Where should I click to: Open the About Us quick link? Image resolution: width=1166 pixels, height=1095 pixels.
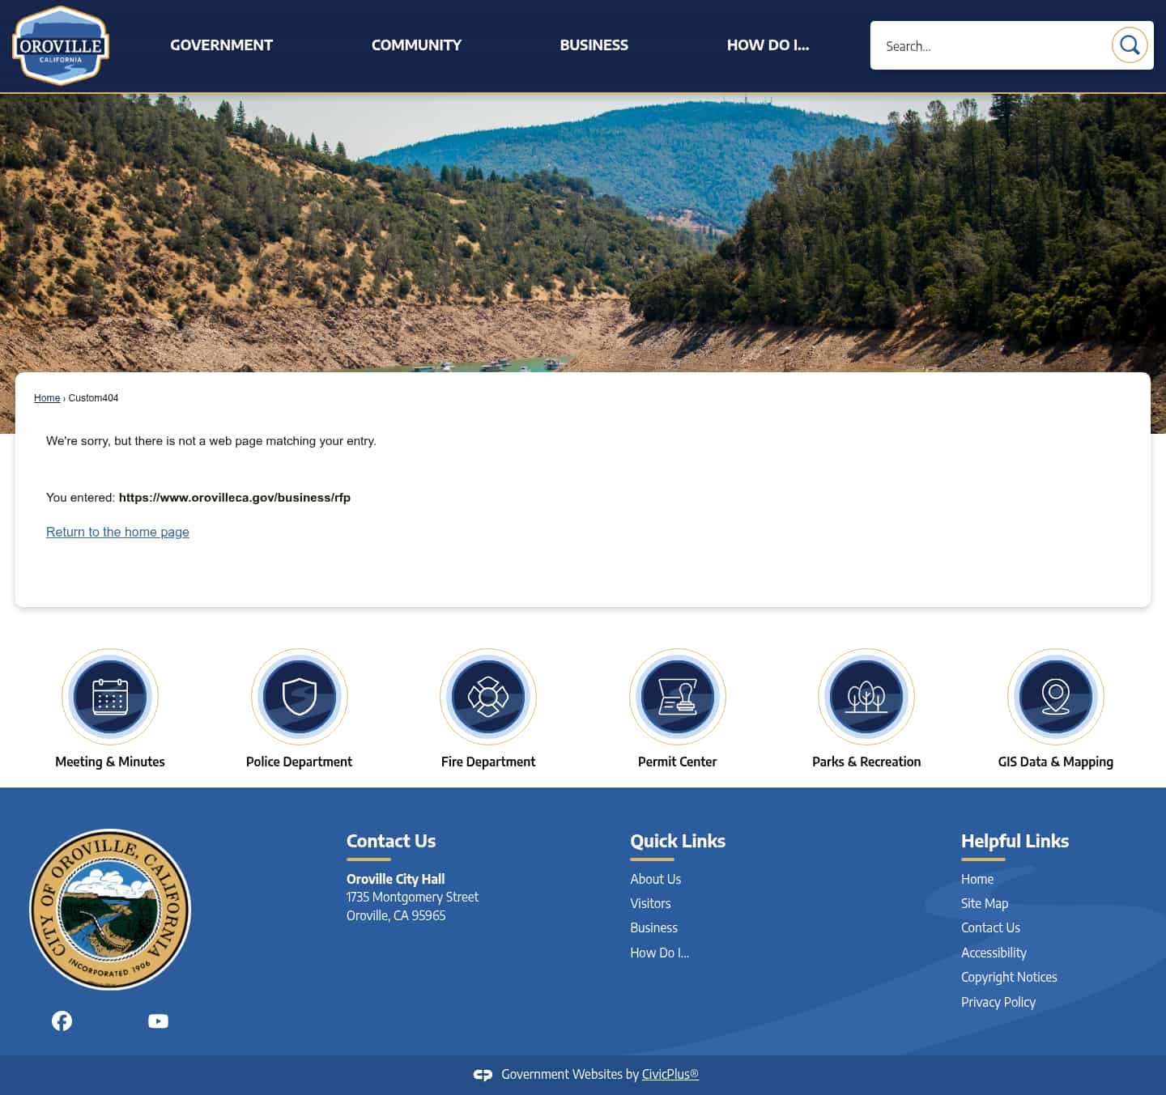[x=655, y=879]
